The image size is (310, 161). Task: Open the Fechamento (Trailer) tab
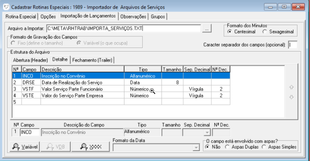tap(93, 60)
